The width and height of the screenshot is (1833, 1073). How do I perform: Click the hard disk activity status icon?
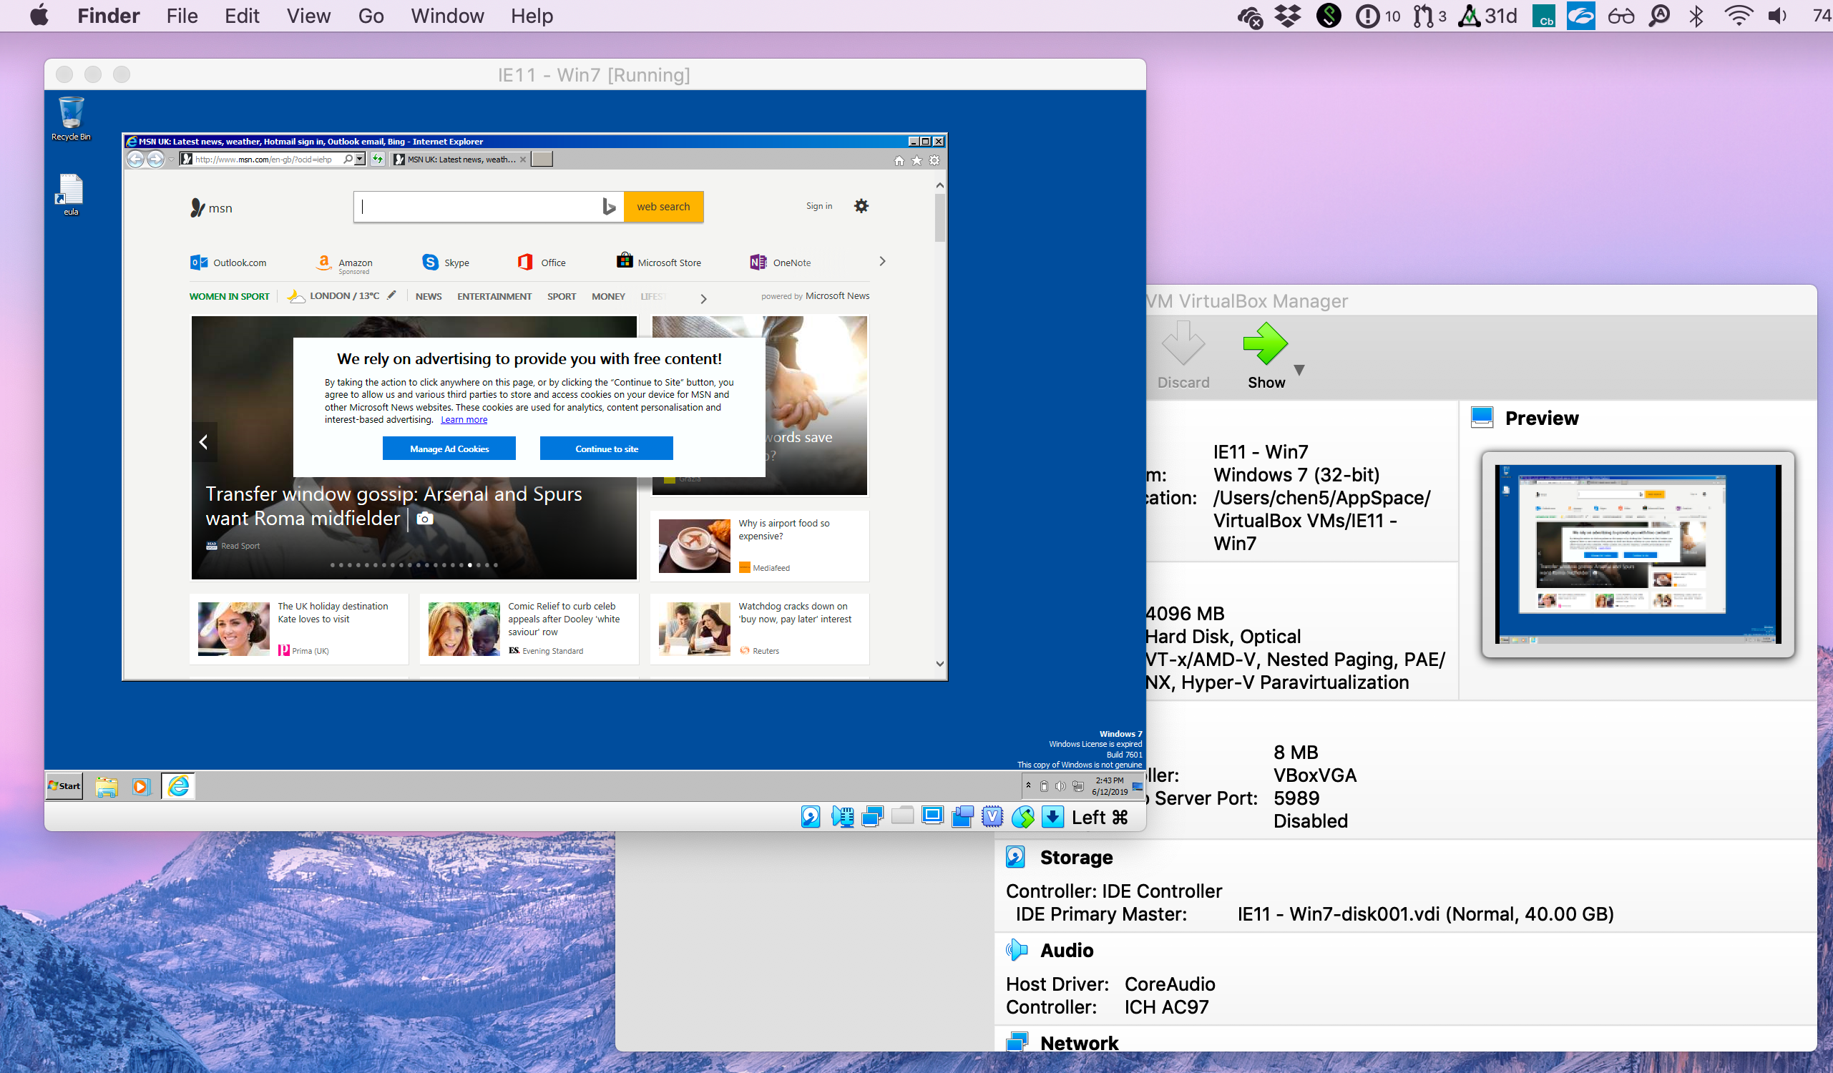[811, 817]
